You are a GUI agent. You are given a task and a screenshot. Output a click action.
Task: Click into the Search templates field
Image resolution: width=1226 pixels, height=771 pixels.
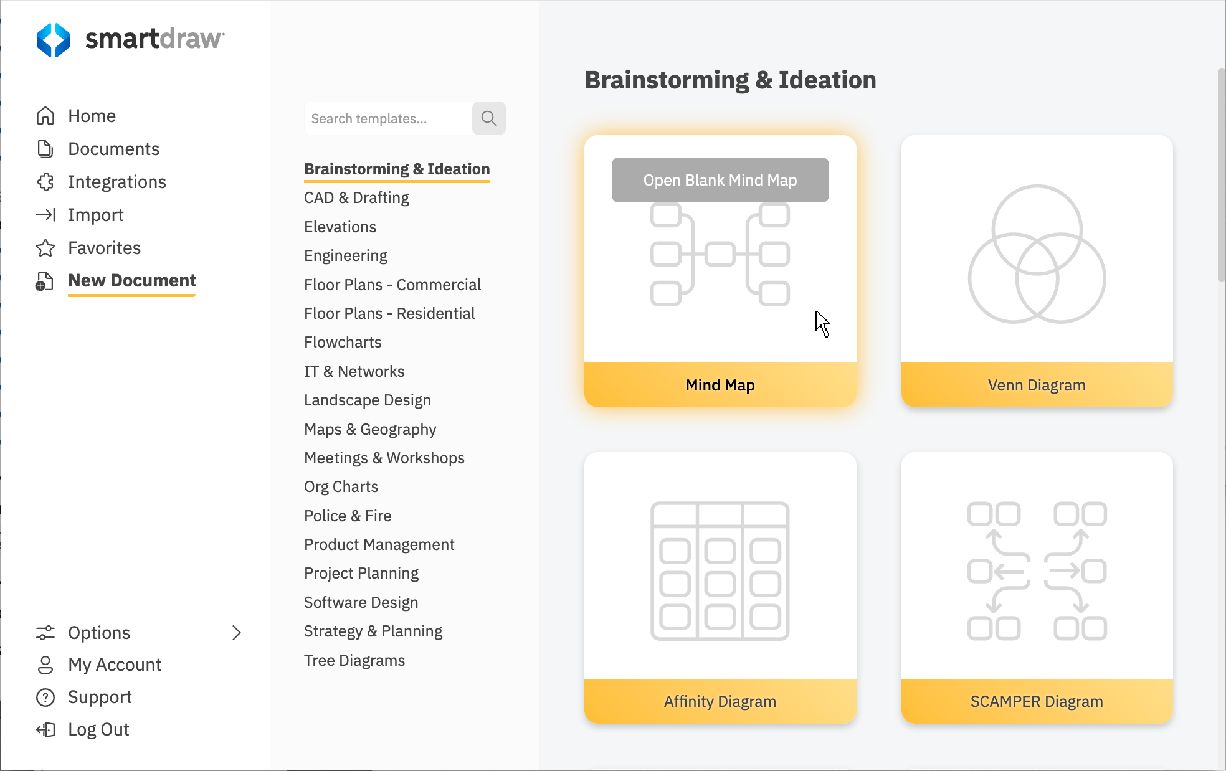[386, 118]
